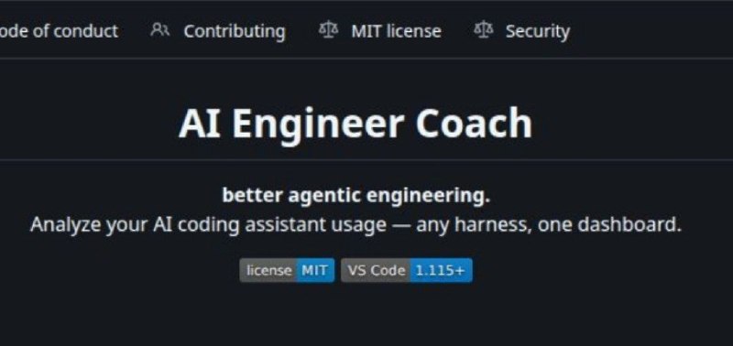Click the blue MIT badge segment

[315, 270]
